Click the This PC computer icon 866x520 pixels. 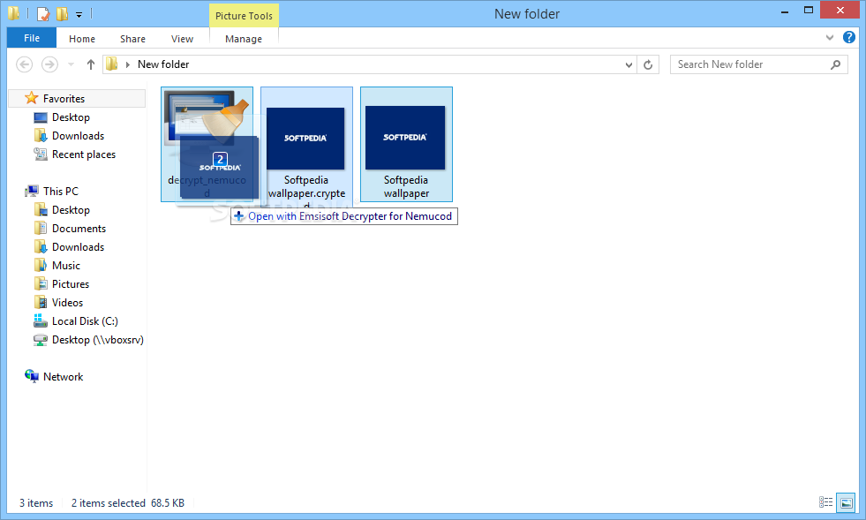[x=32, y=192]
